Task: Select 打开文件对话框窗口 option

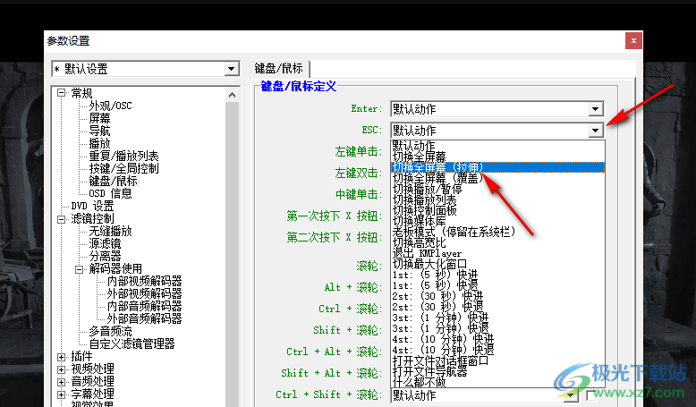Action: pos(497,360)
